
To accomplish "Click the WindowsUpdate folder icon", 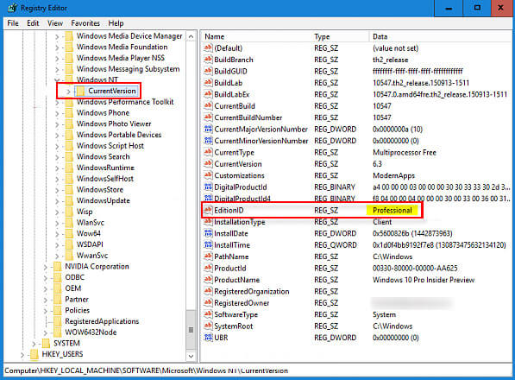I will point(69,200).
